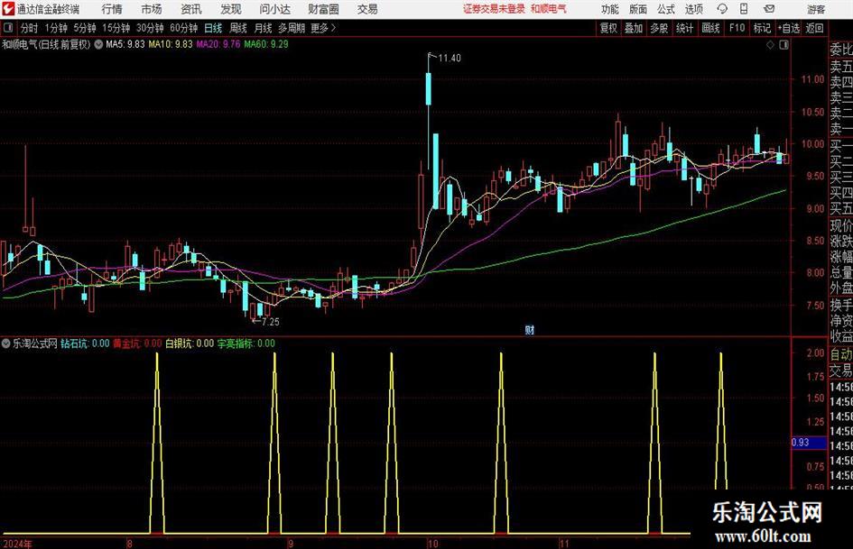Viewport: 853px width, 549px height.
Task: Open F10 company info
Action: pos(737,28)
